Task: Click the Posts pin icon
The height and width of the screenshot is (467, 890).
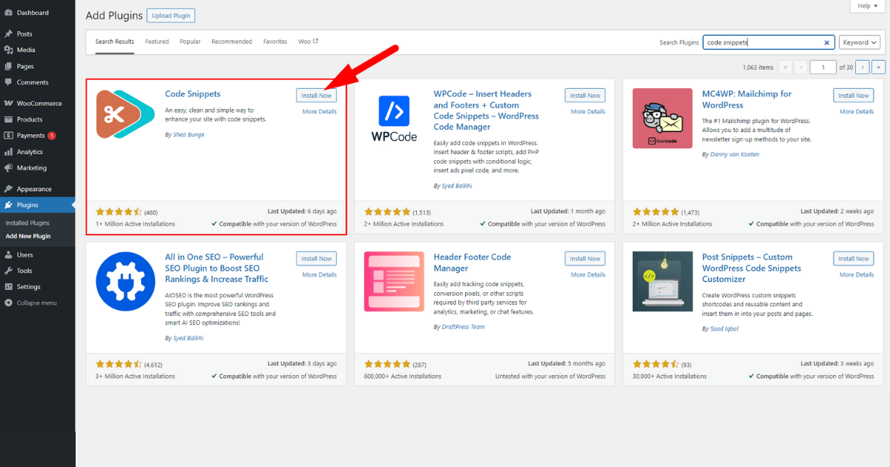Action: tap(8, 34)
